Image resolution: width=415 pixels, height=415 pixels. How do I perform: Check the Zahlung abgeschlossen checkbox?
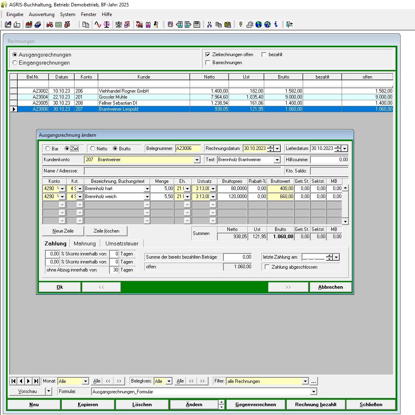coord(267,267)
